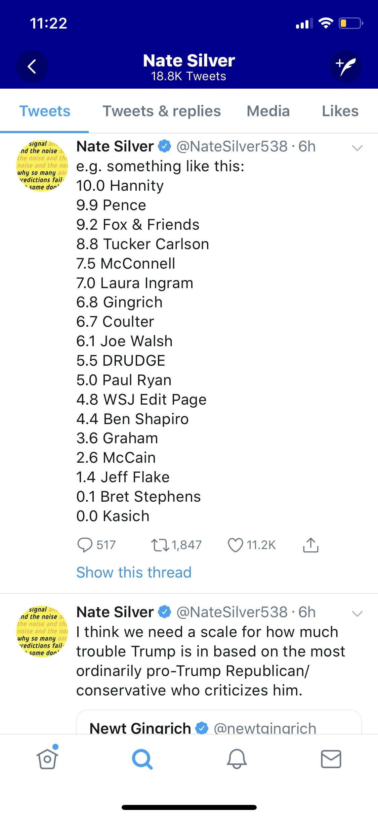Open the Messages envelope tab

click(x=331, y=759)
